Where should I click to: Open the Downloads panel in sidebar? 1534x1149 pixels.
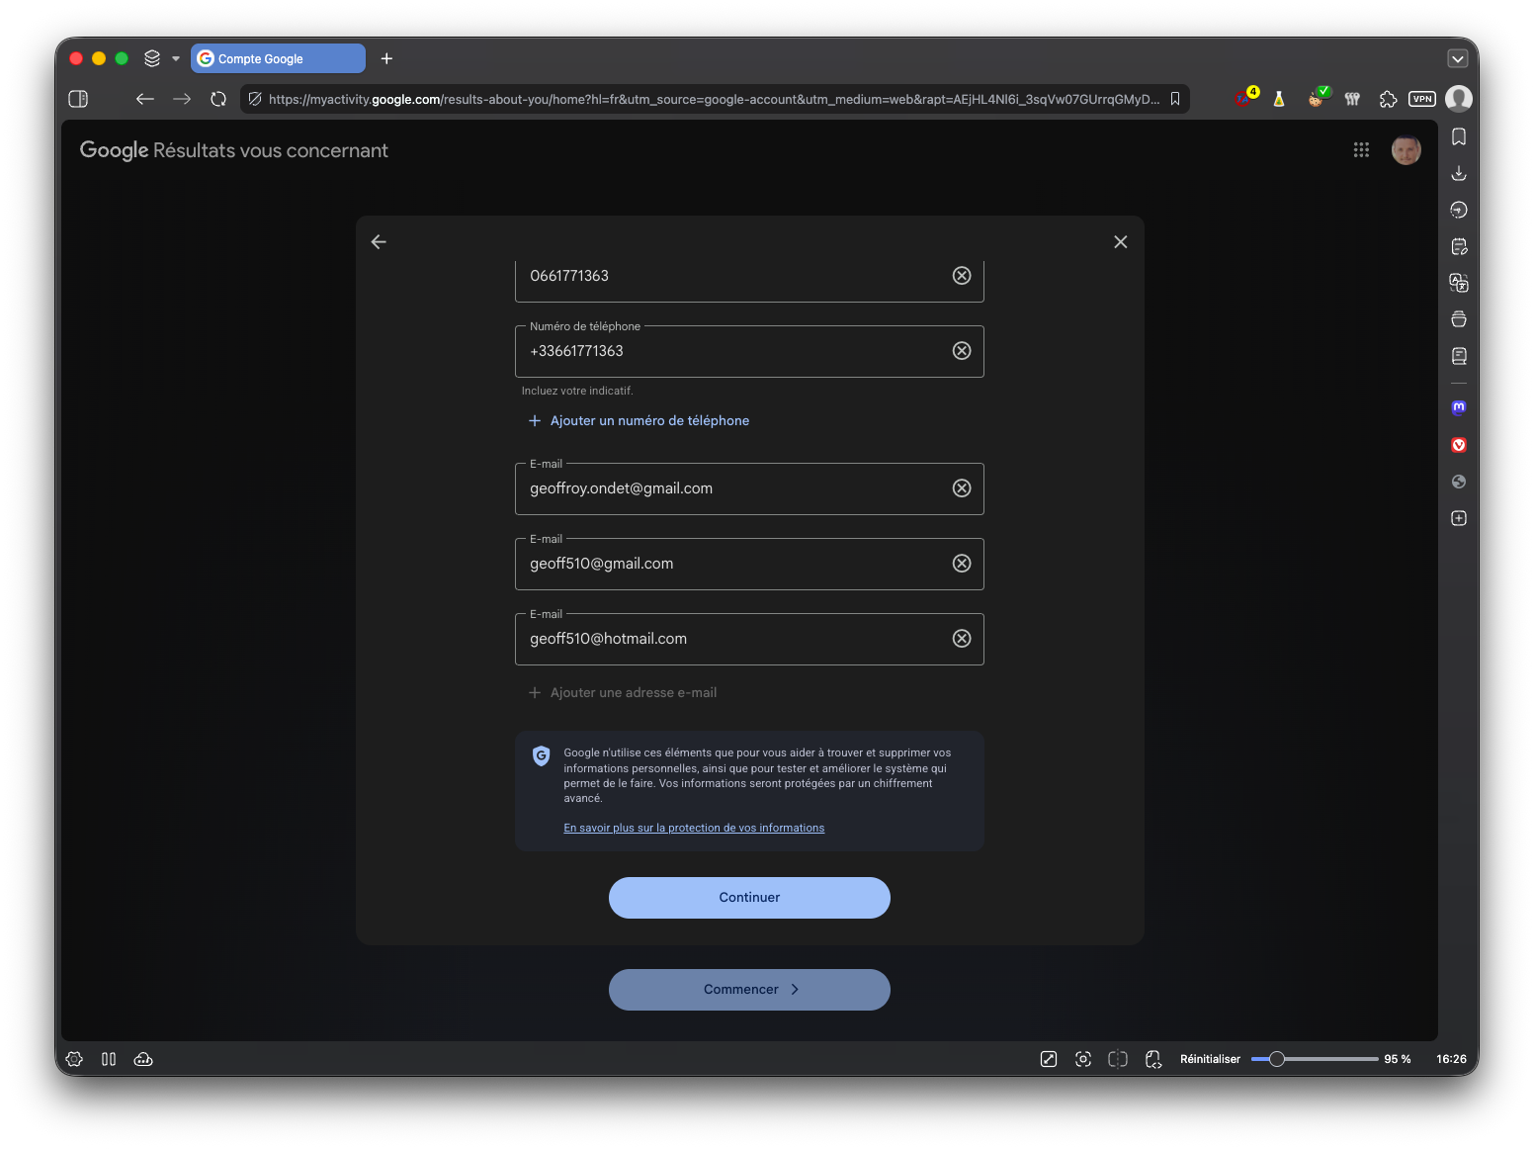point(1459,173)
